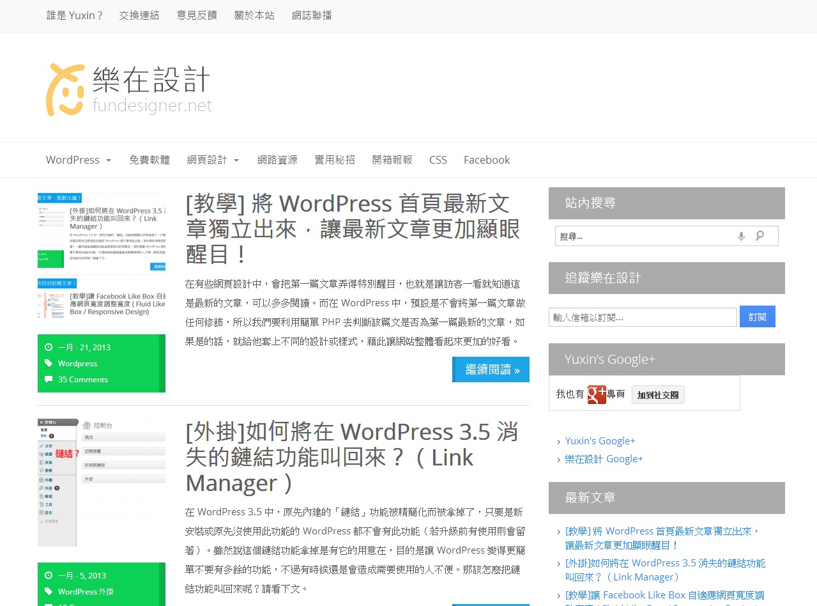Screen dimensions: 817x606
Task: Open 誰是 Yuxin？ top link
Action: pyautogui.click(x=75, y=15)
